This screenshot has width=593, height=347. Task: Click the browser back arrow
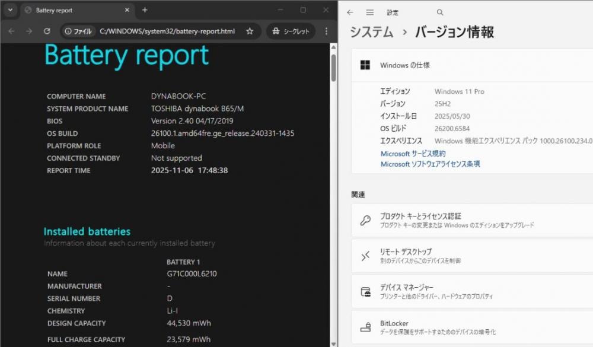[x=11, y=31]
